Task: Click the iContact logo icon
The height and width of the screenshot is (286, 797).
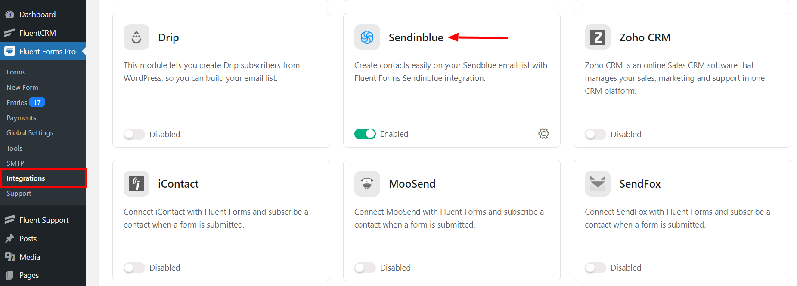Action: [136, 184]
